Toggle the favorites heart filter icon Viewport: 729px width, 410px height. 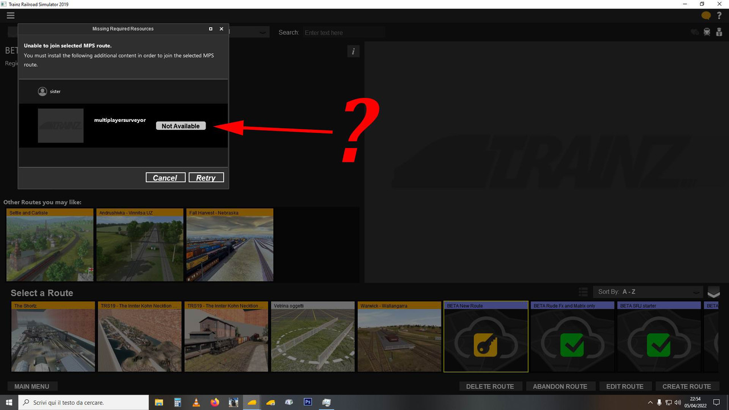click(694, 32)
